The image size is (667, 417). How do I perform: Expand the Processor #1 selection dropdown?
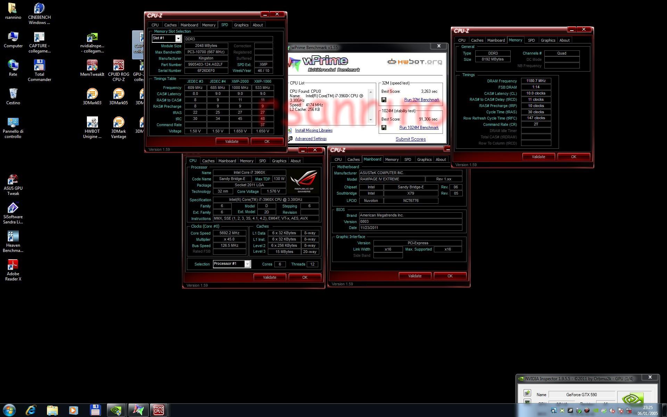247,264
